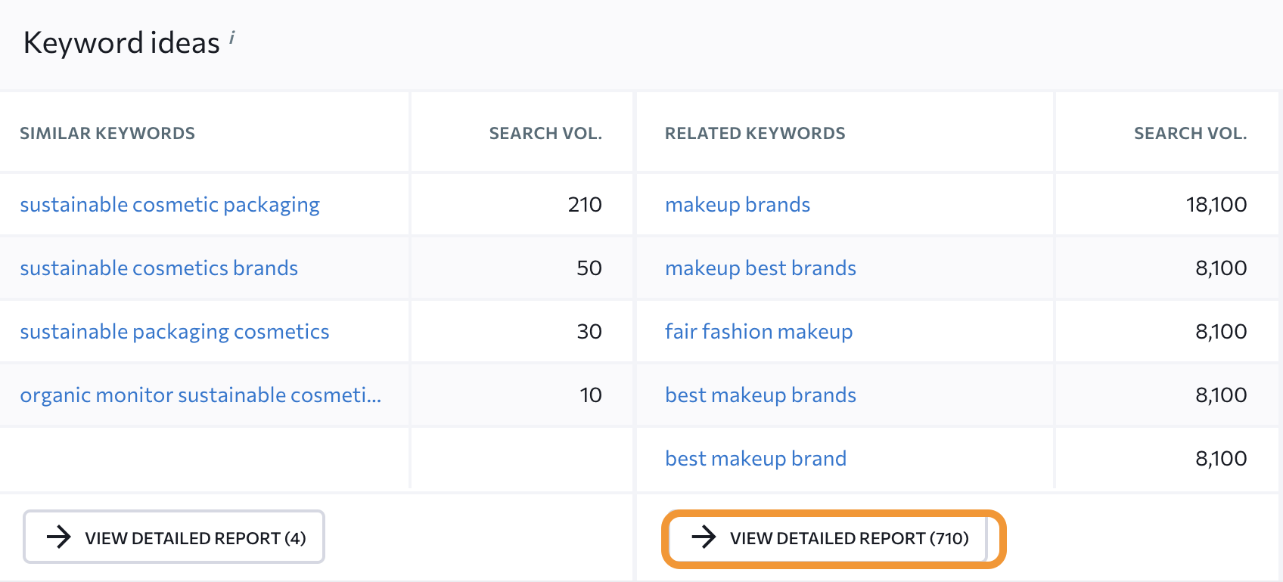Open 'sustainable packaging cosmetics' keyword link
This screenshot has height=582, width=1283.
click(174, 332)
